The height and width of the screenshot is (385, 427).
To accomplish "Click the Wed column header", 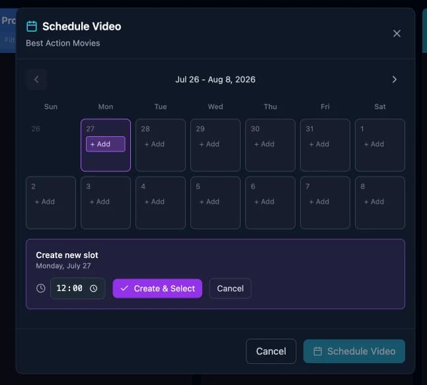I will [x=215, y=107].
